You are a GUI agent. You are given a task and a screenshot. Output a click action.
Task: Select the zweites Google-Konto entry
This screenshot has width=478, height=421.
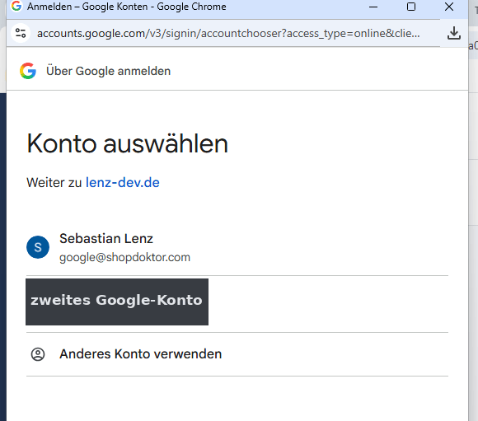(x=117, y=302)
